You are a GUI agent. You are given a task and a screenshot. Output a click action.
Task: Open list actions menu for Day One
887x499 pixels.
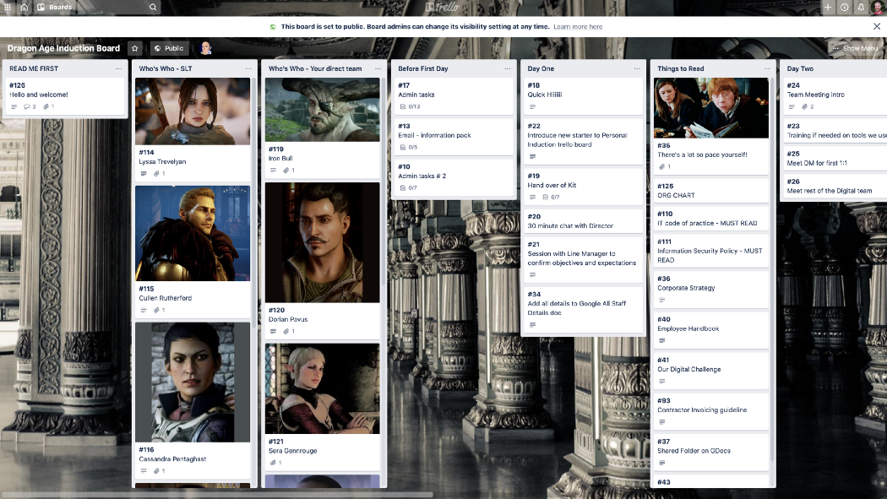point(637,68)
